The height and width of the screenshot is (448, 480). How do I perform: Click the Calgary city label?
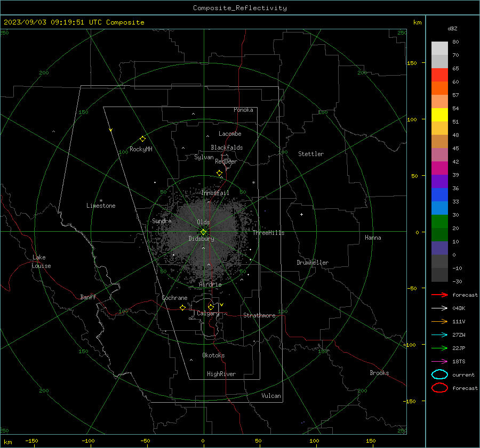tap(208, 313)
